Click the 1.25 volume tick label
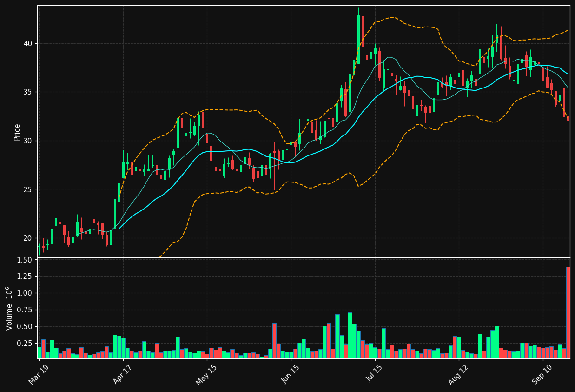Viewport: 575px width, 392px height. coord(26,277)
